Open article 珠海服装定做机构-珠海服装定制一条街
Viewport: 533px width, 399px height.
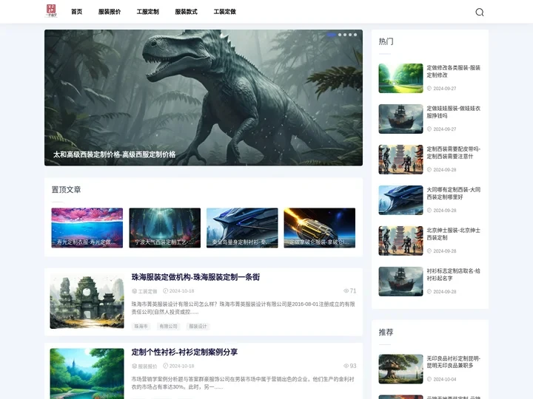[x=195, y=277]
